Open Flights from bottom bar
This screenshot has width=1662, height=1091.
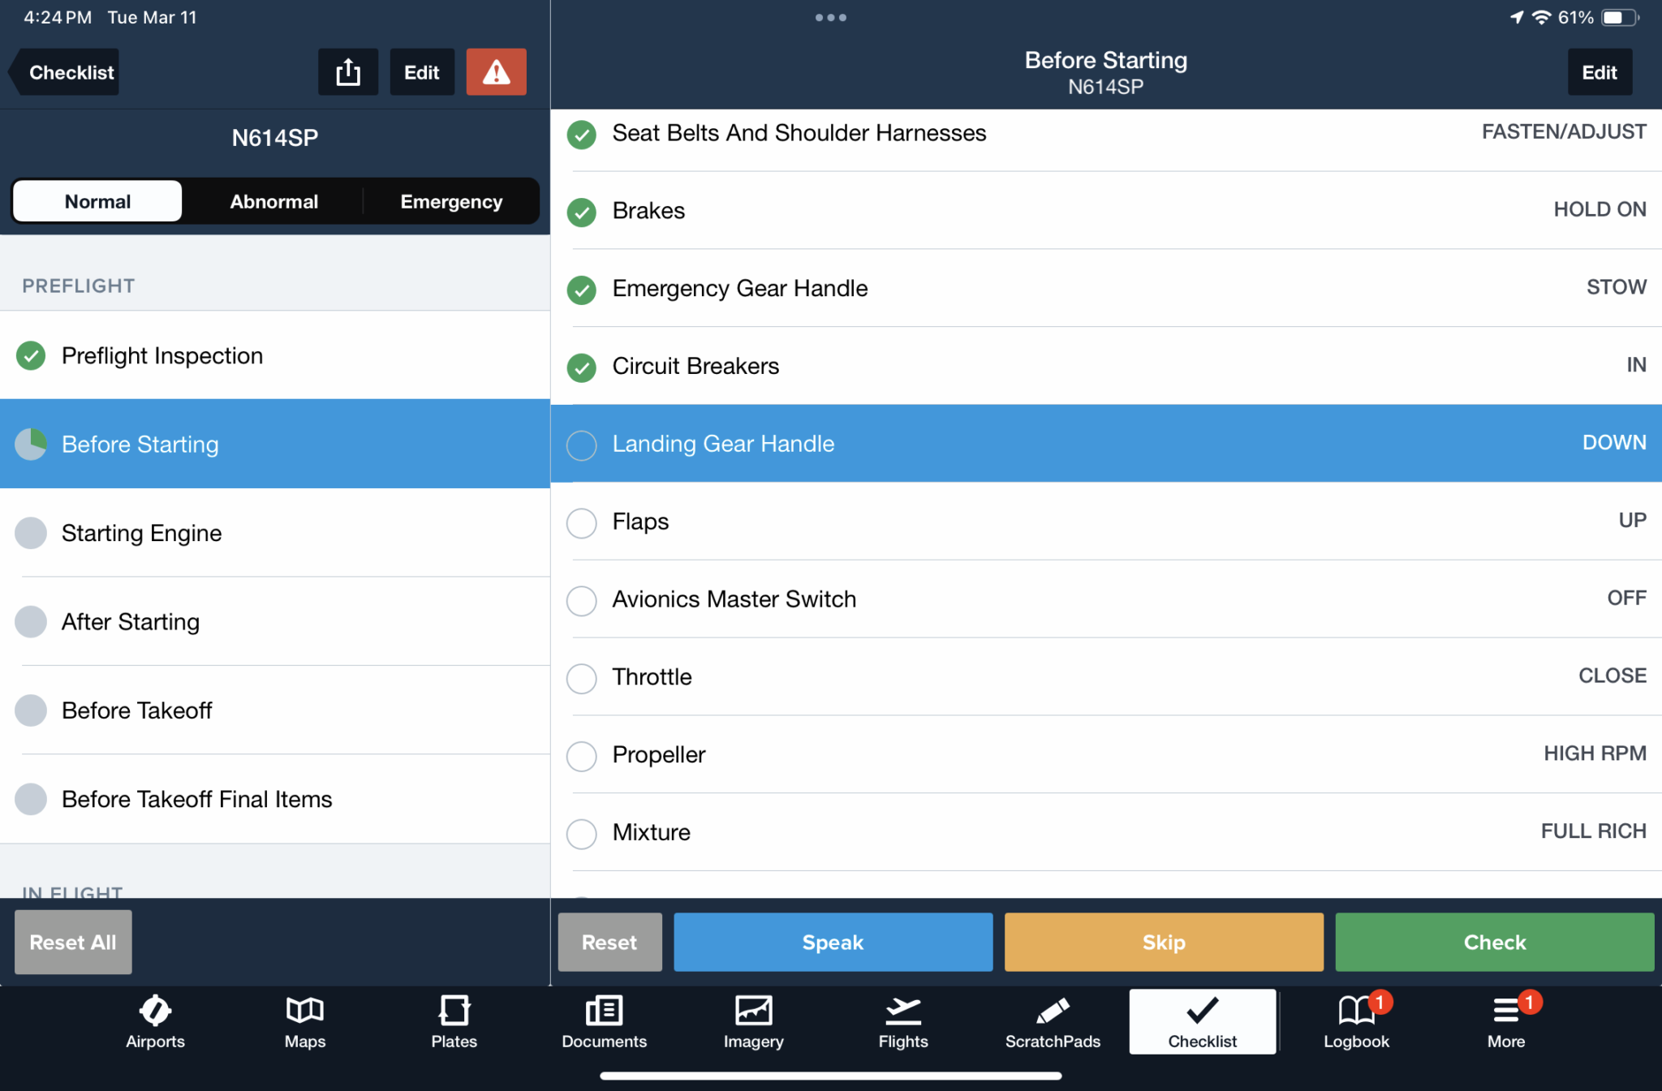click(x=903, y=1022)
